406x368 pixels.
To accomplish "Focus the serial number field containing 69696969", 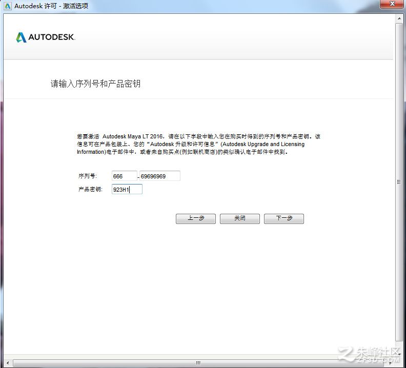I will click(160, 176).
